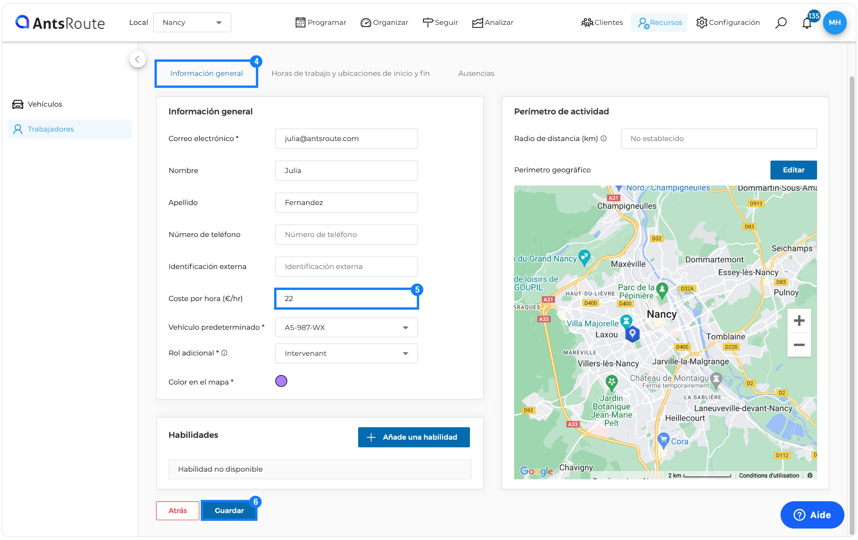The width and height of the screenshot is (858, 540).
Task: Open the Rol adicional dropdown
Action: click(x=346, y=354)
